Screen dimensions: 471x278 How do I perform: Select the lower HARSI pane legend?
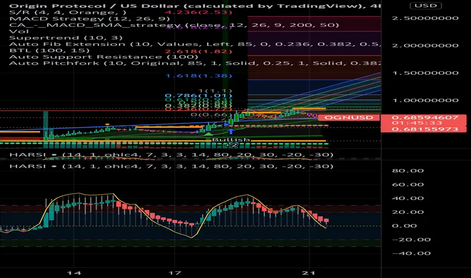point(171,166)
